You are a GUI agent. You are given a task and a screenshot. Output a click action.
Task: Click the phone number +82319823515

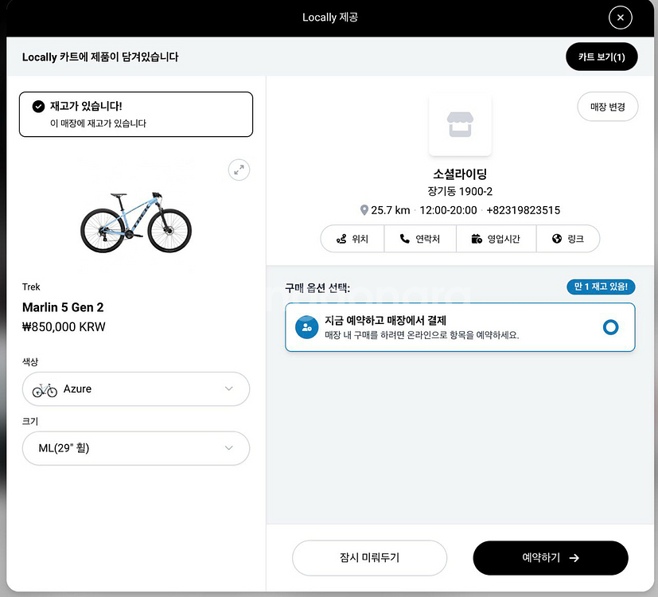point(523,210)
